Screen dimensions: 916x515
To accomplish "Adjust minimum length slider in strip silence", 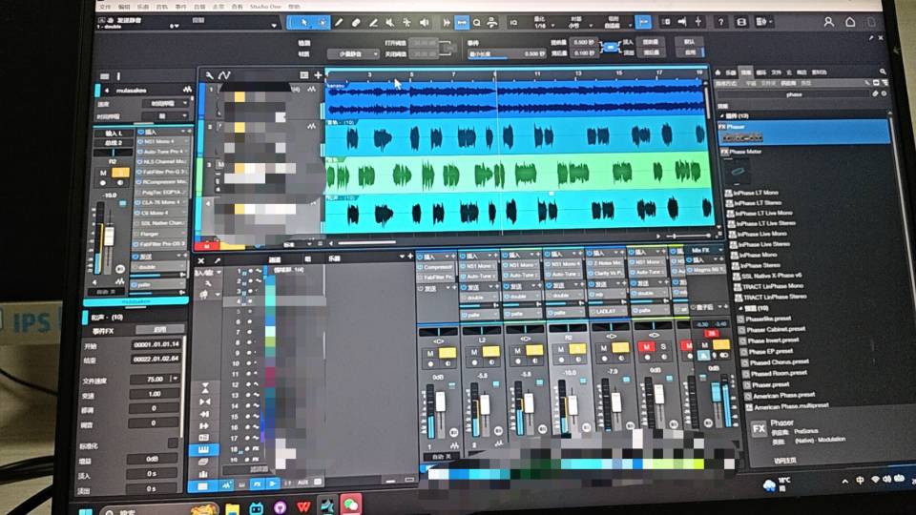I will click(507, 53).
